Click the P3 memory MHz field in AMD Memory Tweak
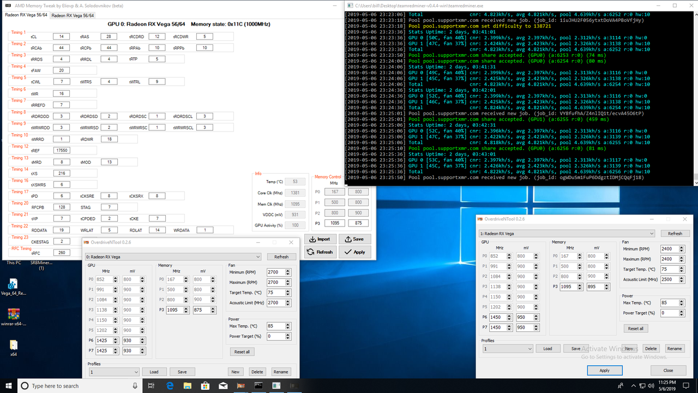The height and width of the screenshot is (393, 698). pos(335,223)
